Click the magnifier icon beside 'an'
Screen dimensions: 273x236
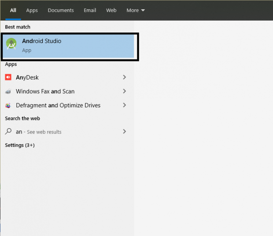pos(8,131)
